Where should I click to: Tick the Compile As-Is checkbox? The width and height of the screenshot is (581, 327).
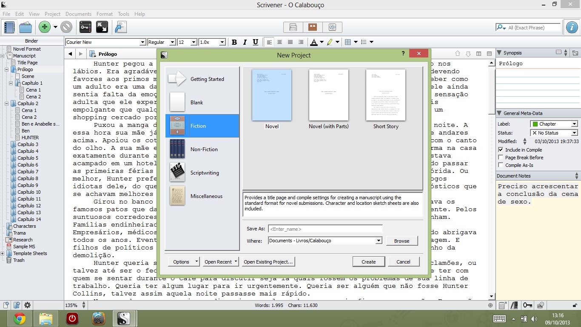[x=501, y=165]
